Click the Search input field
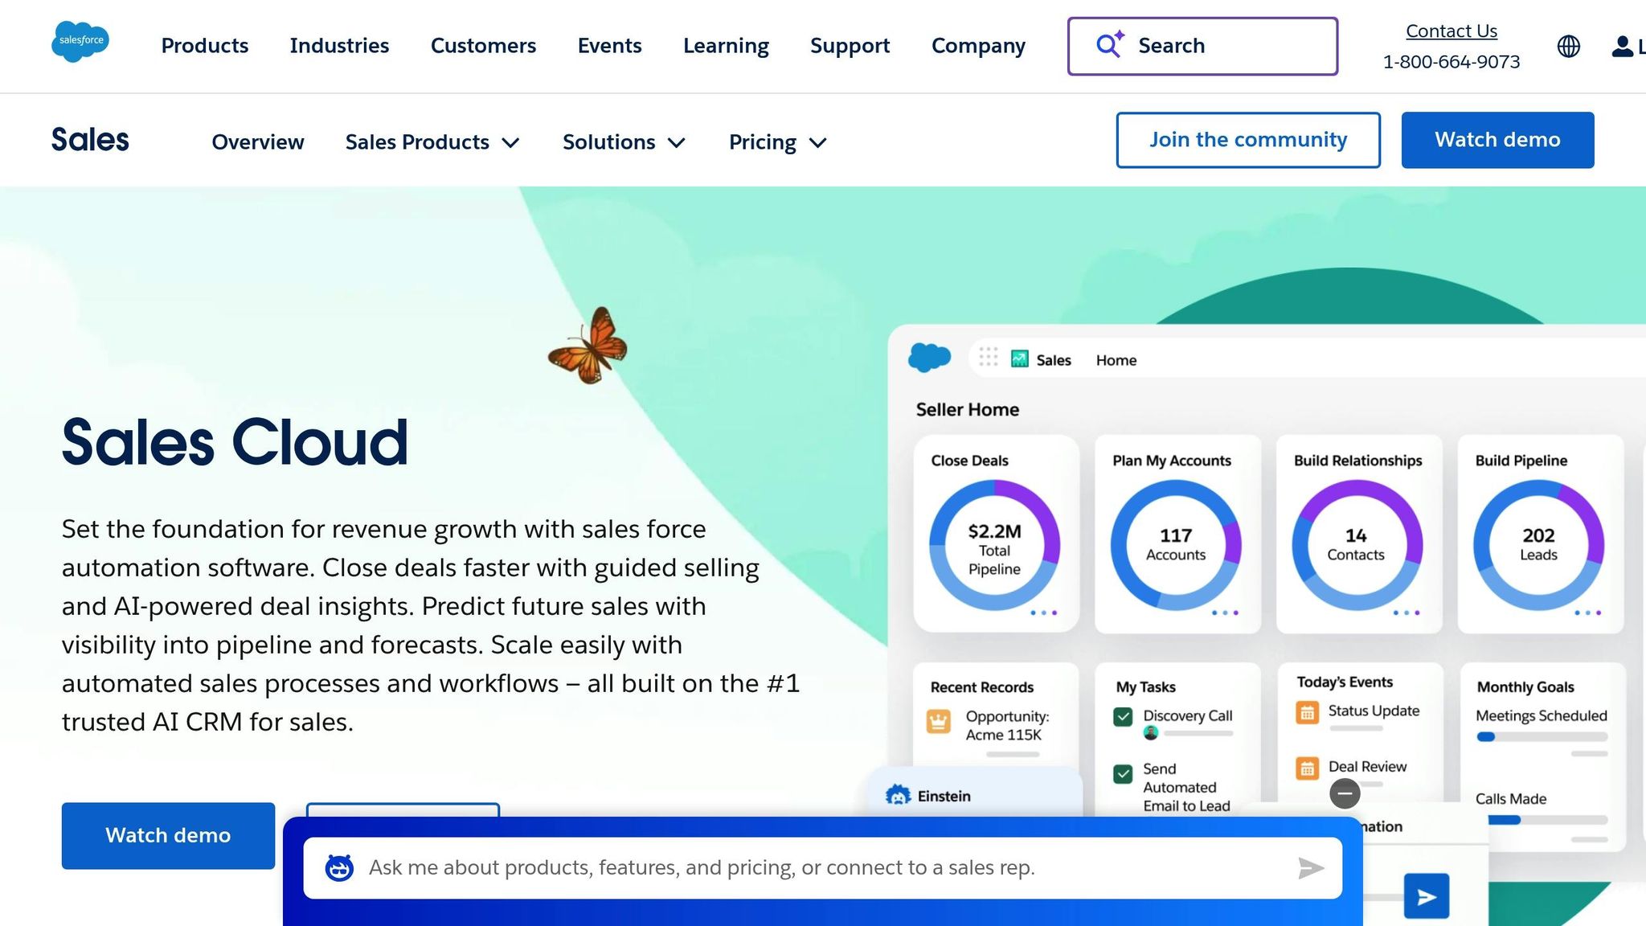This screenshot has height=926, width=1646. coord(1202,46)
